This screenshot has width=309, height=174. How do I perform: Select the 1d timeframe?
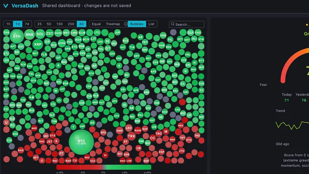tap(17, 24)
